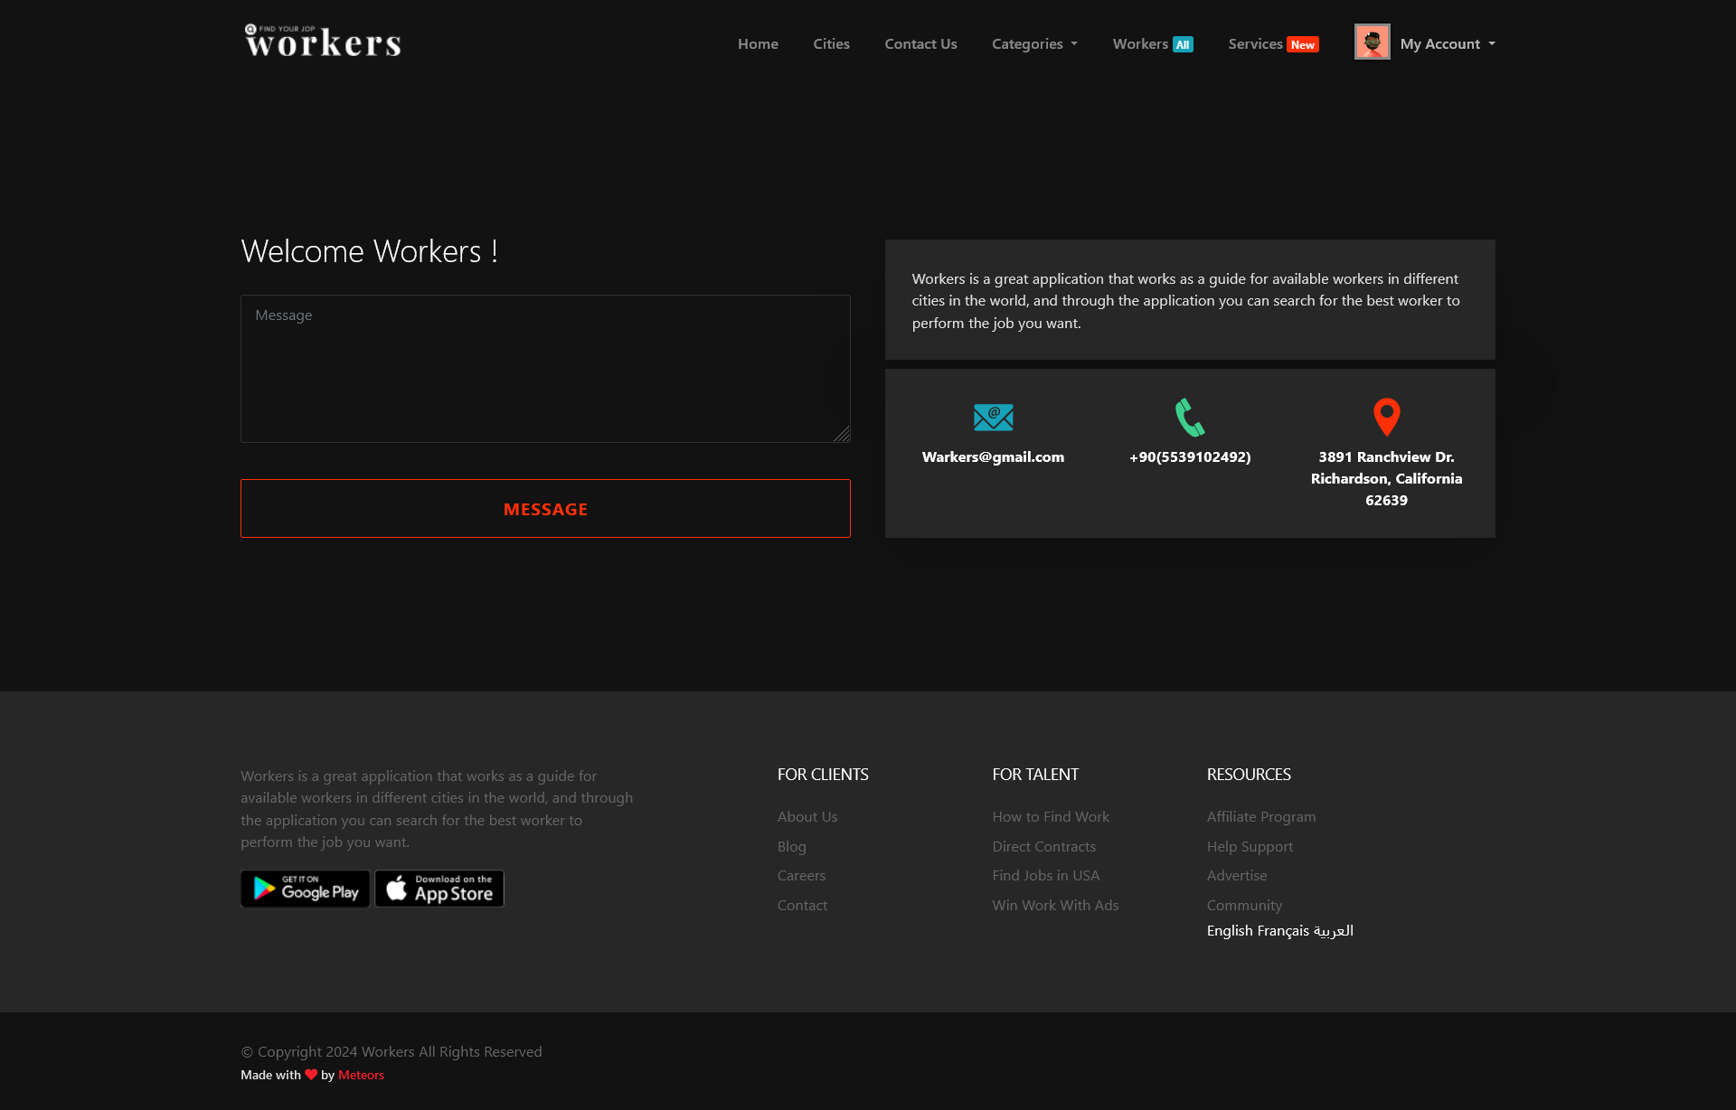Click the red location pin icon

pos(1386,417)
